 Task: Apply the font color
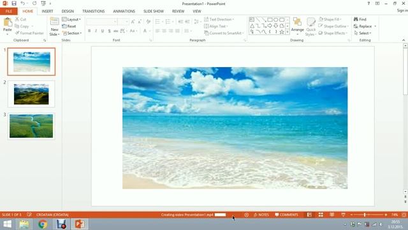[145, 31]
